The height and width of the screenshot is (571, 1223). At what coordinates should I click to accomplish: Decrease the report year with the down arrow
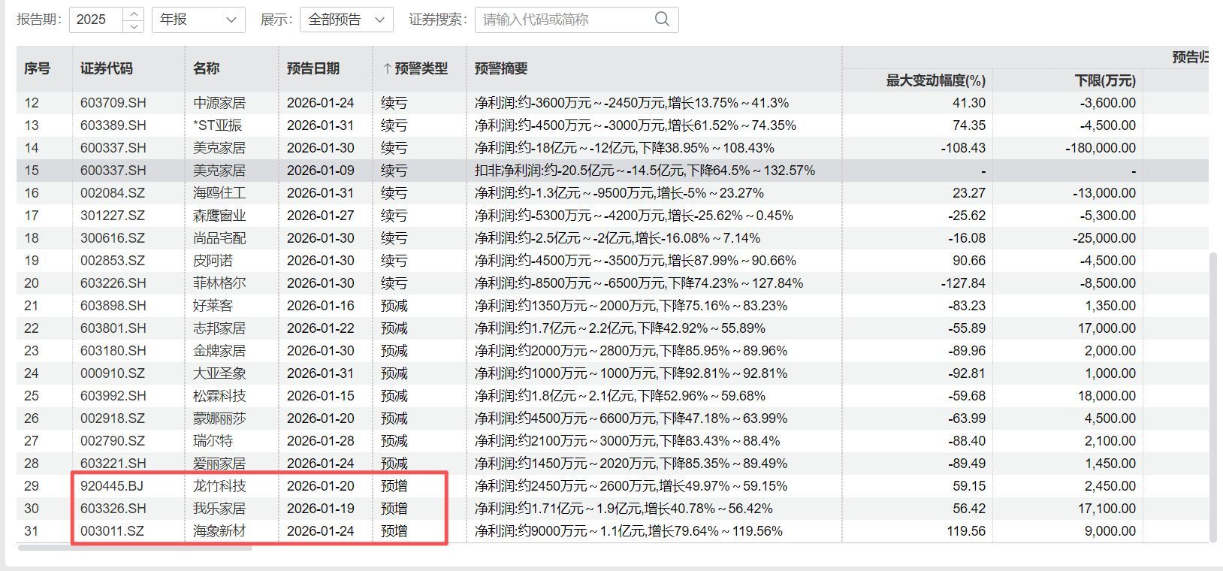[133, 26]
